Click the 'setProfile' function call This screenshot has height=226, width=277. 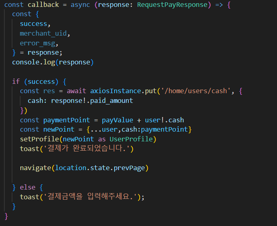[x=39, y=139]
